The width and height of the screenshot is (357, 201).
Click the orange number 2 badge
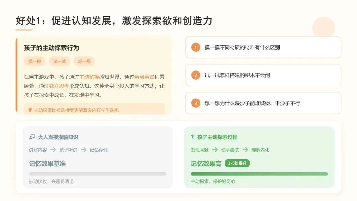click(196, 75)
